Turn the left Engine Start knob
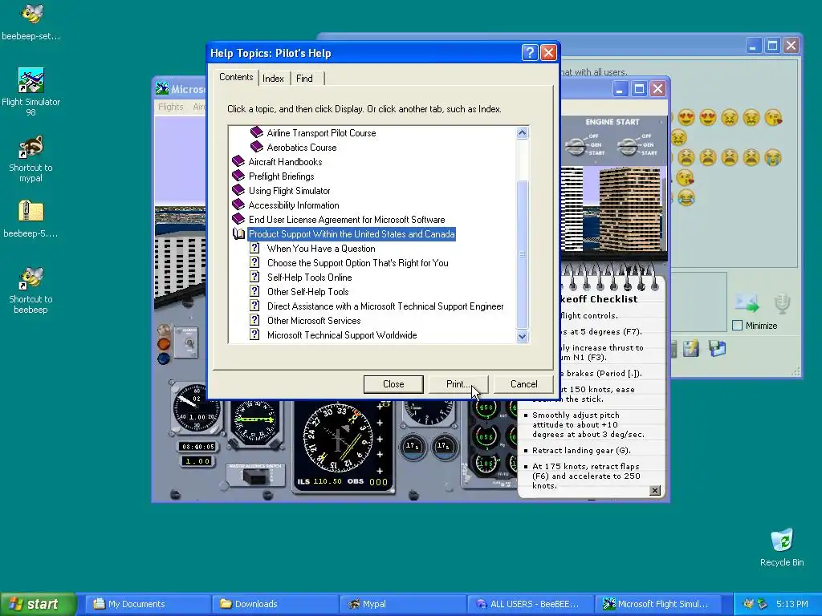Screen dimensions: 822x616 pos(575,146)
